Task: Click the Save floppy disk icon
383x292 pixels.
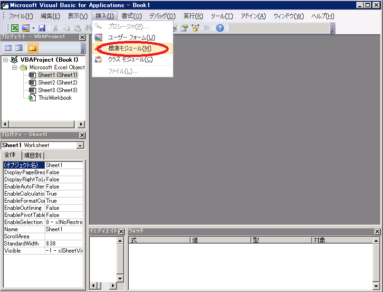Action: [42, 28]
